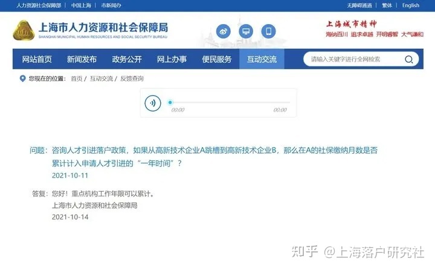
Task: Open the 无障碍通道 accessibility link
Action: [359, 5]
